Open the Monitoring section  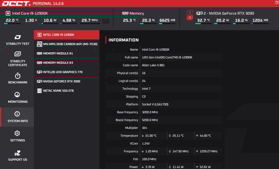(17, 98)
